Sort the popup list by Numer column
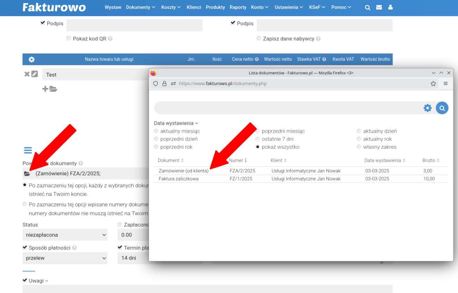 coord(238,160)
